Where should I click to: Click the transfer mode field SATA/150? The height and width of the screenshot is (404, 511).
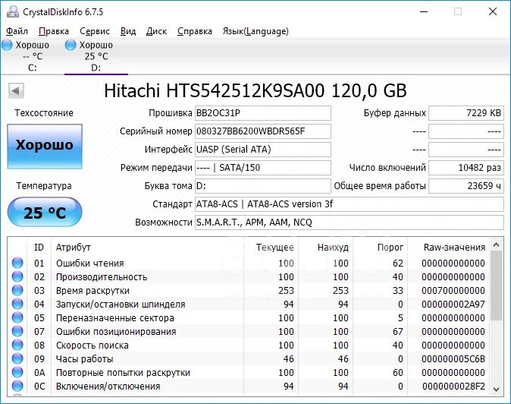point(263,168)
